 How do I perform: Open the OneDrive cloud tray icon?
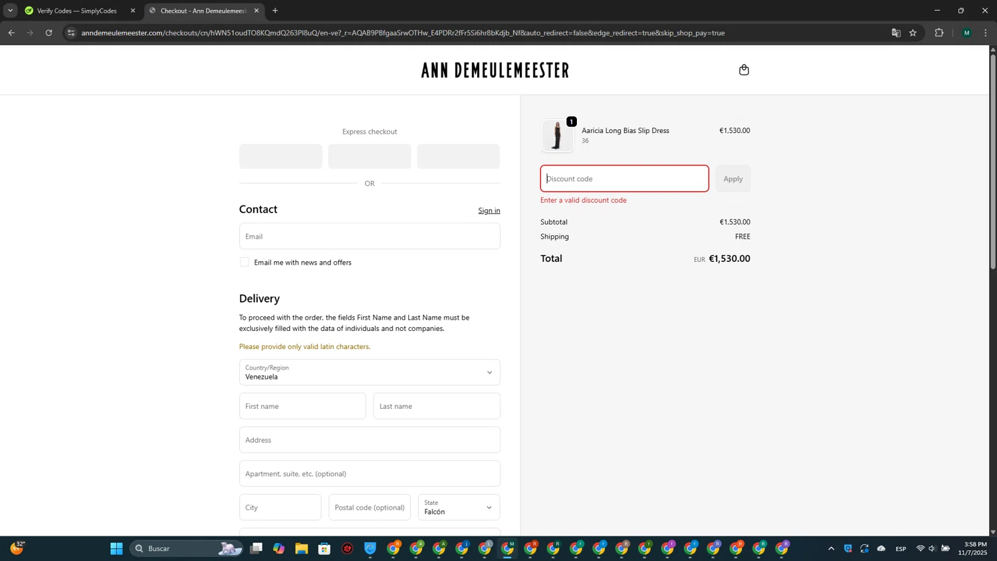(x=881, y=548)
